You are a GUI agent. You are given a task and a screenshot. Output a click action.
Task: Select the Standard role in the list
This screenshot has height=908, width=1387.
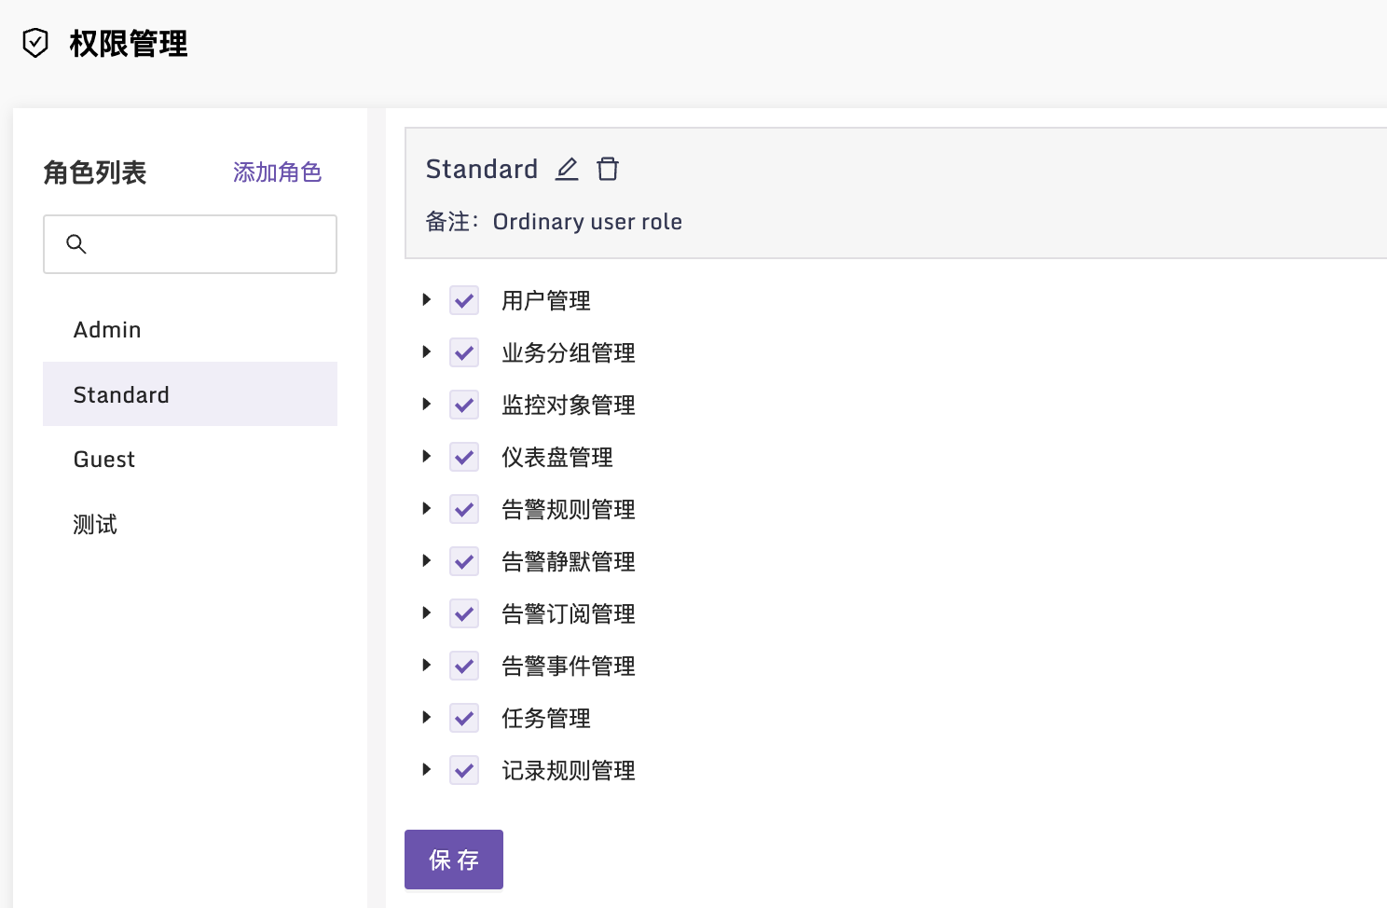190,394
